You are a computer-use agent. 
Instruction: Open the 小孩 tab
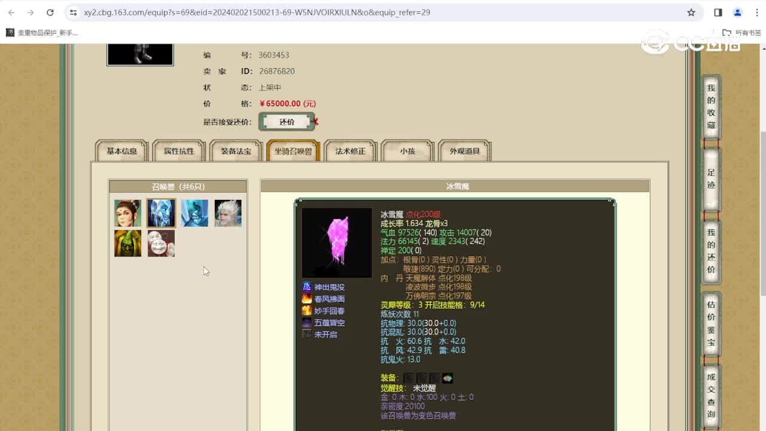[x=408, y=151]
